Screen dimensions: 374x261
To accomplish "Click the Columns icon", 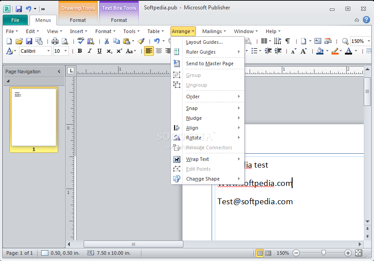I will pos(264,41).
